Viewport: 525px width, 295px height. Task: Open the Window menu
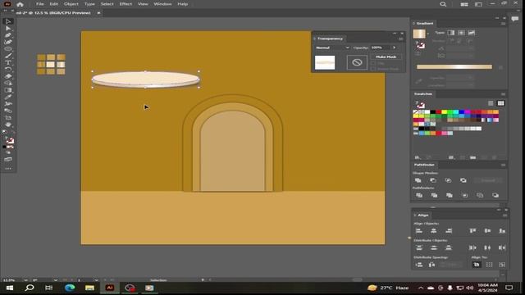162,4
